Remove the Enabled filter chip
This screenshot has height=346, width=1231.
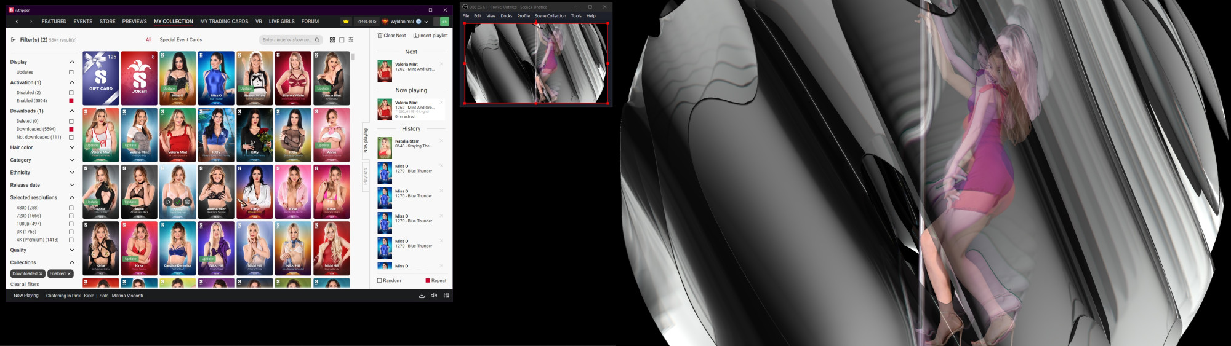coord(69,274)
